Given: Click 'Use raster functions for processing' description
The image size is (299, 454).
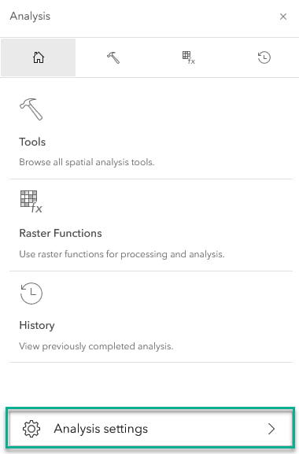Looking at the screenshot, I should pyautogui.click(x=122, y=254).
